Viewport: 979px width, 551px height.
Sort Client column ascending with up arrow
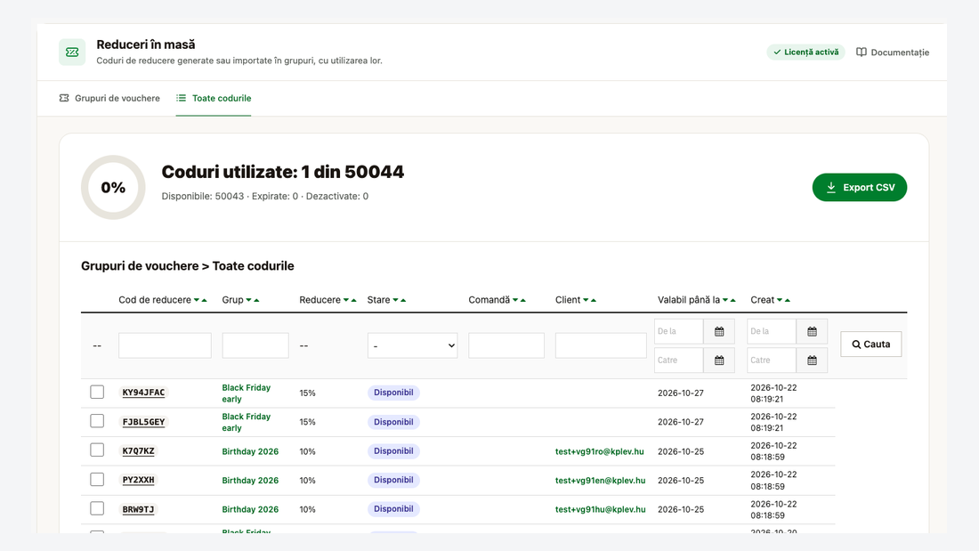pos(593,301)
